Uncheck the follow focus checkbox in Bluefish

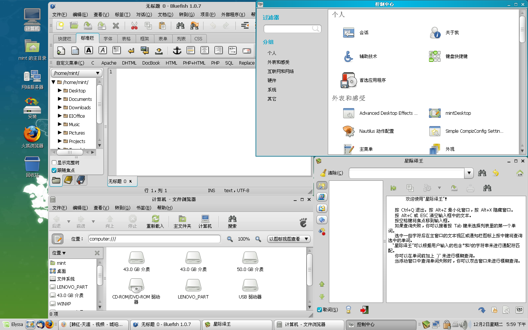[x=54, y=170]
